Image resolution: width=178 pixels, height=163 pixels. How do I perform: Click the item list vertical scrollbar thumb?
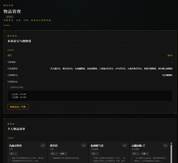(x=171, y=153)
